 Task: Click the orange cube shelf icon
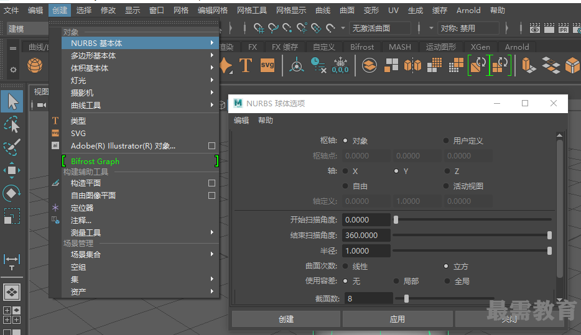(x=572, y=65)
